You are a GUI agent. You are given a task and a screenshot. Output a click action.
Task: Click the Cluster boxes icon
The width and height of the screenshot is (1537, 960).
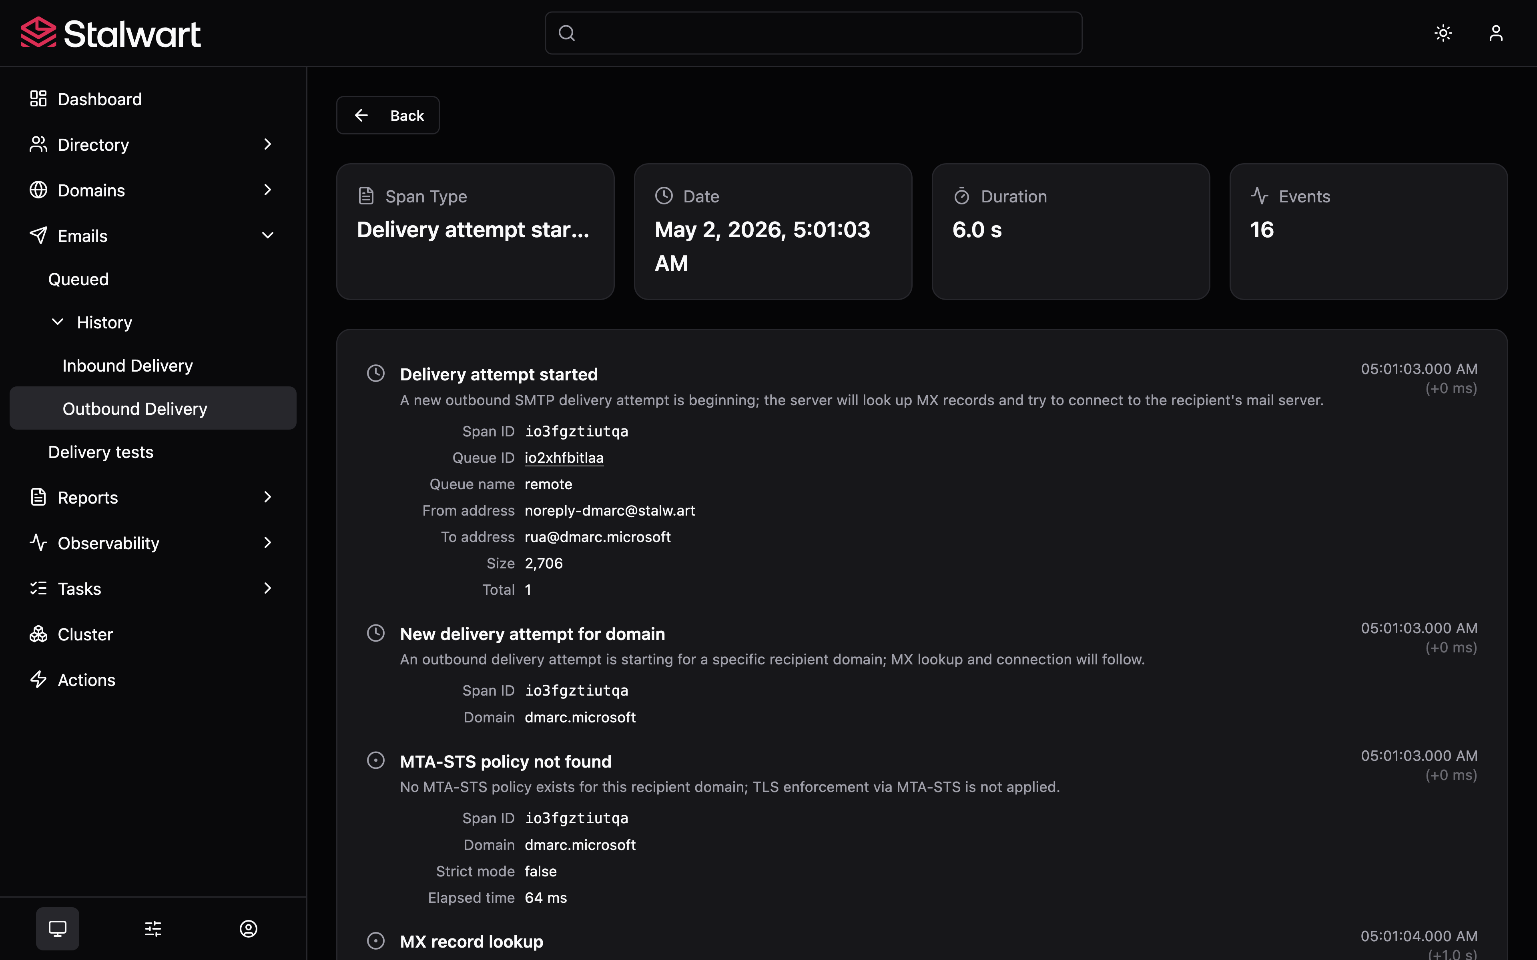click(x=38, y=634)
